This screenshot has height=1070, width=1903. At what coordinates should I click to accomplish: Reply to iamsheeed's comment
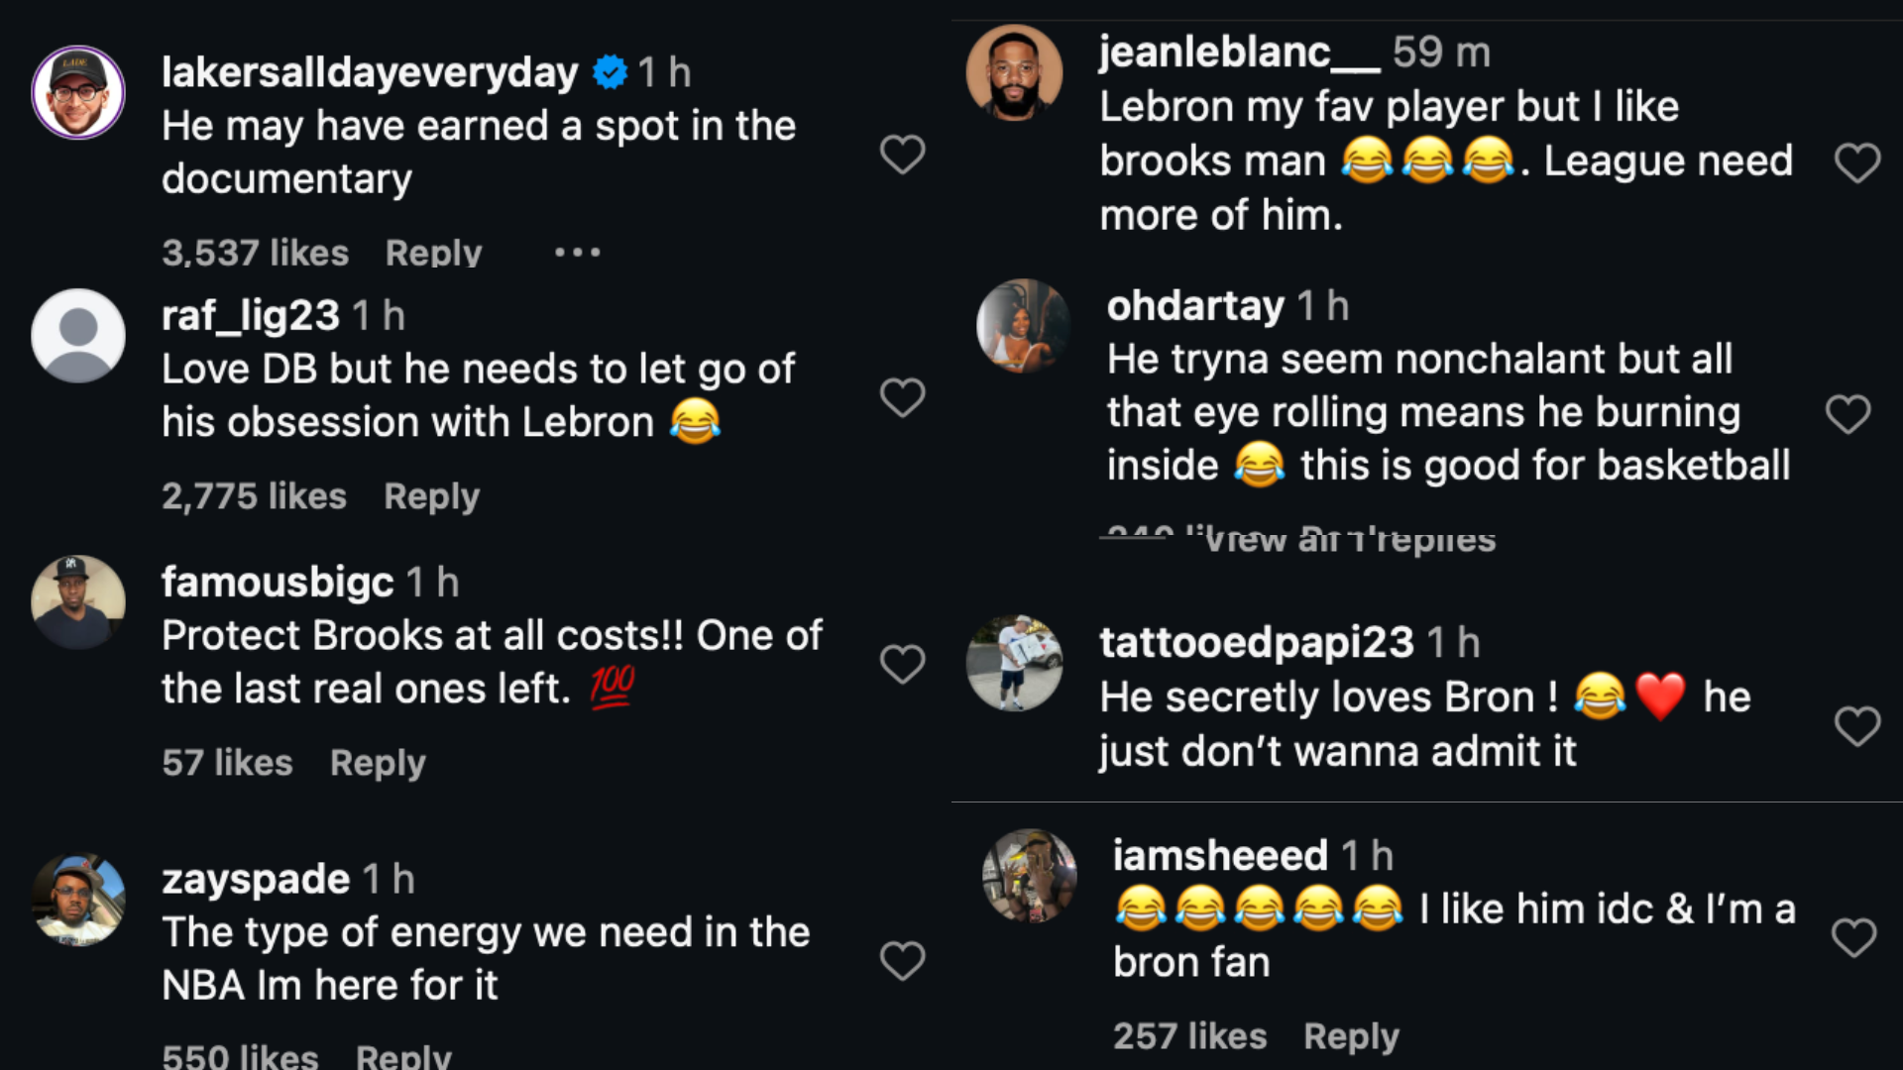[x=1351, y=1036]
